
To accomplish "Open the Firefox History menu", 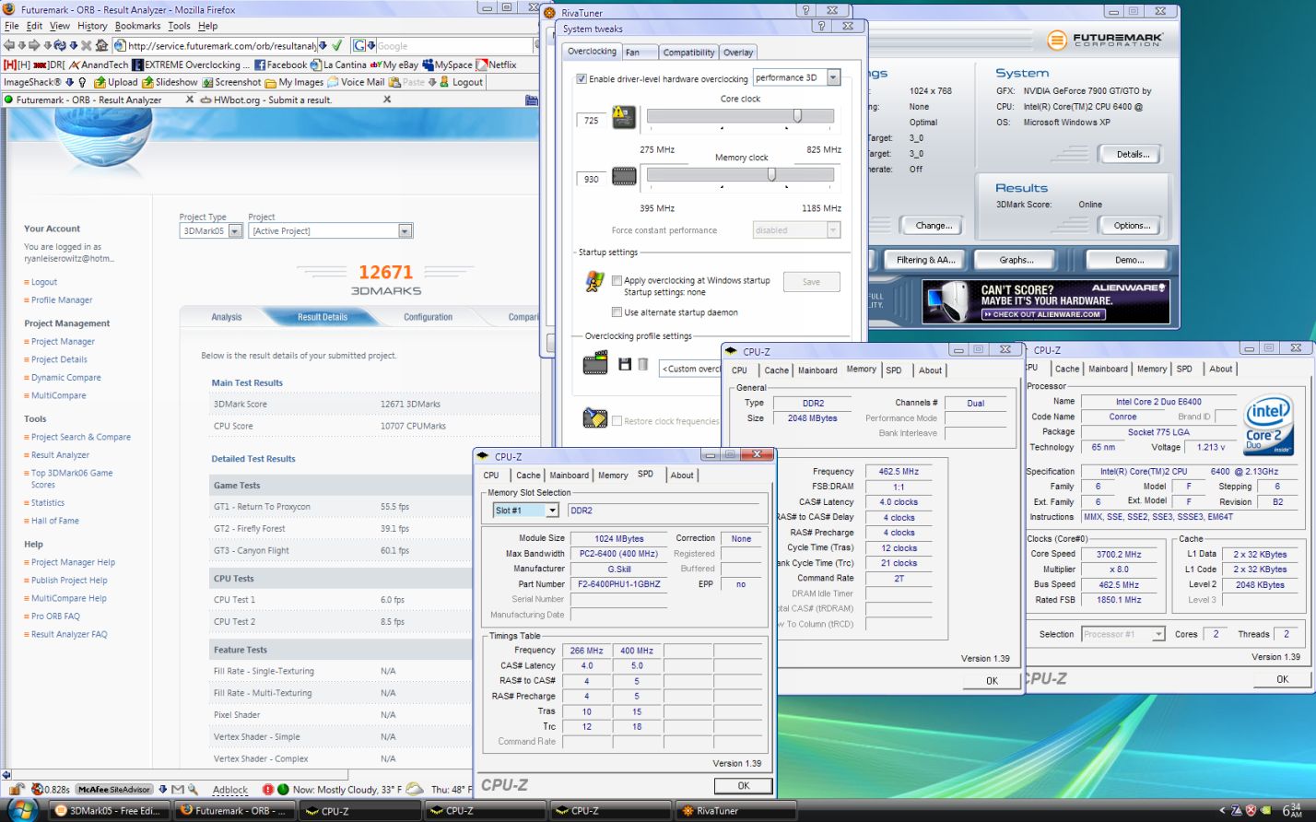I will click(92, 26).
